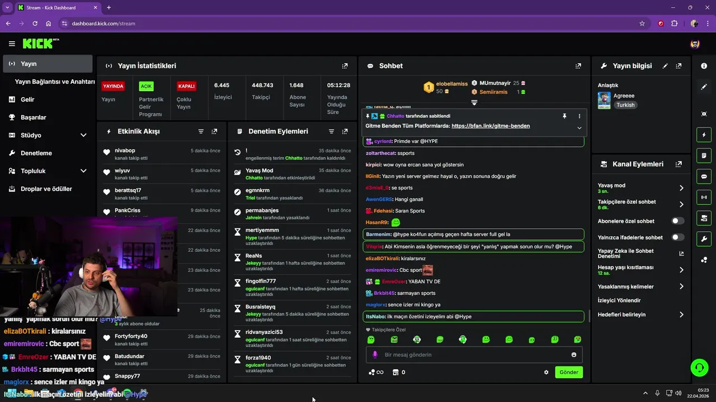
Task: Open the browser extensions puzzle icon
Action: 675,23
